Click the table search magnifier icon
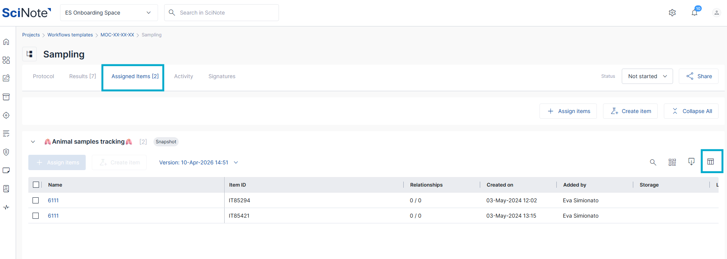 (x=653, y=162)
